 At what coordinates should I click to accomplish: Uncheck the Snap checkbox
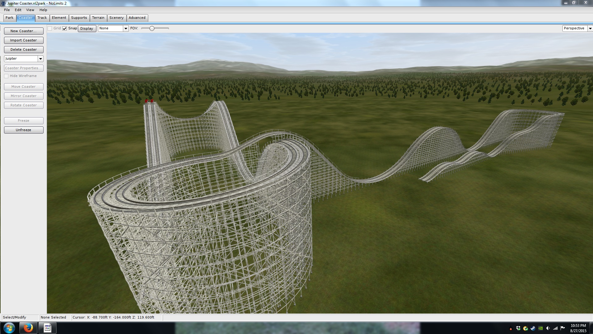pyautogui.click(x=65, y=28)
